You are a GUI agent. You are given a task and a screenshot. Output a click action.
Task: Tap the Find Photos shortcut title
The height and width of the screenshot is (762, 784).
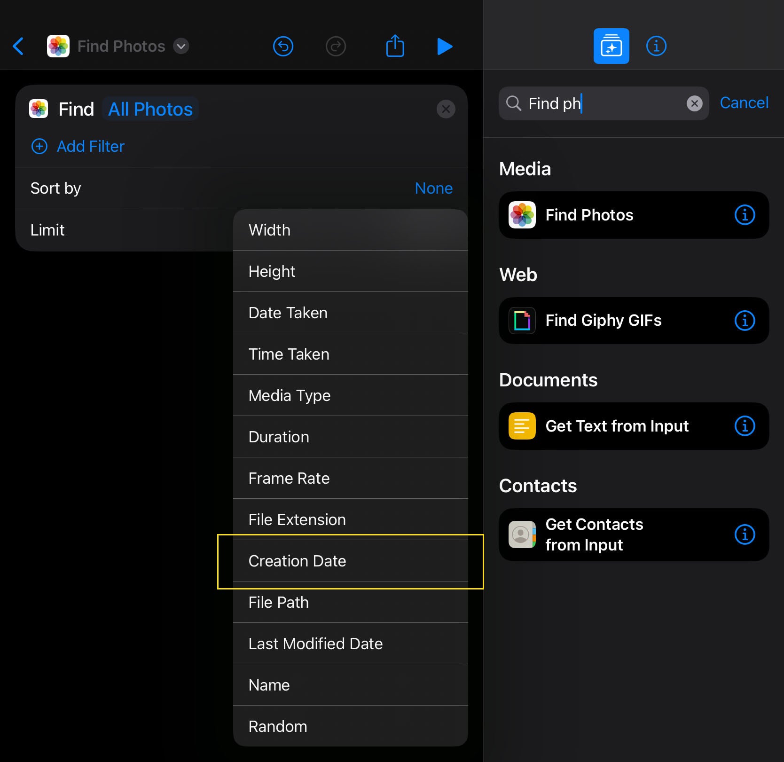[x=121, y=46]
